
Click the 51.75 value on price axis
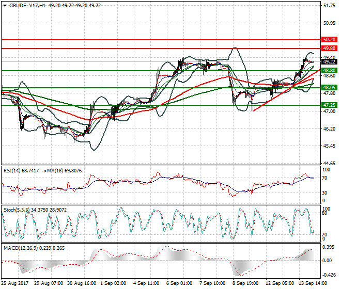point(329,6)
